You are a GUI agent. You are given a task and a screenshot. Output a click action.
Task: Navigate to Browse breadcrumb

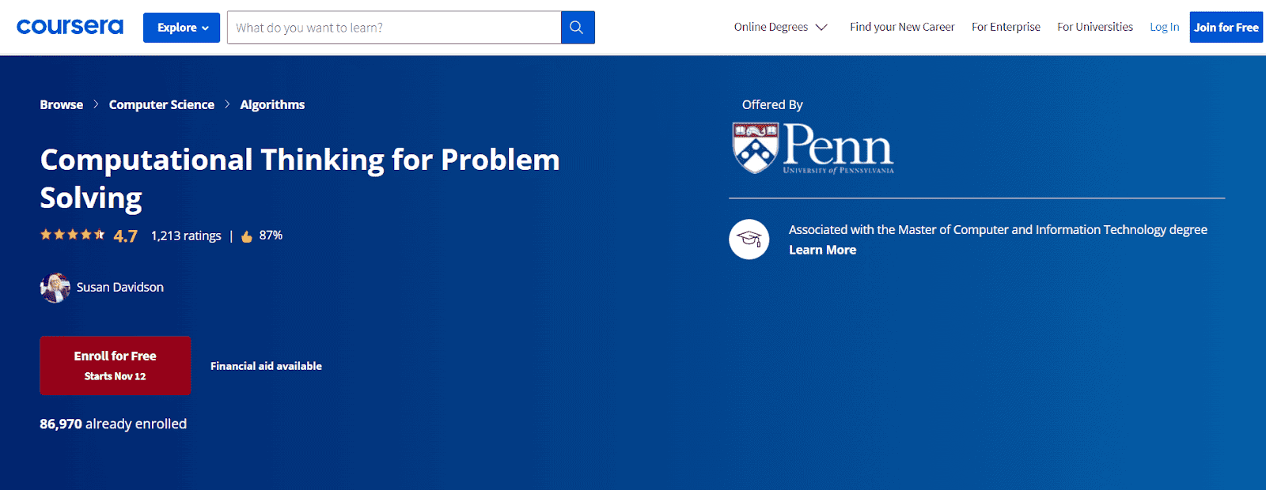(x=62, y=104)
